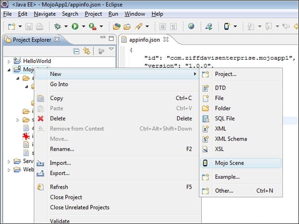The image size is (299, 224).
Task: Open the Run dropdown arrow
Action: [84, 27]
